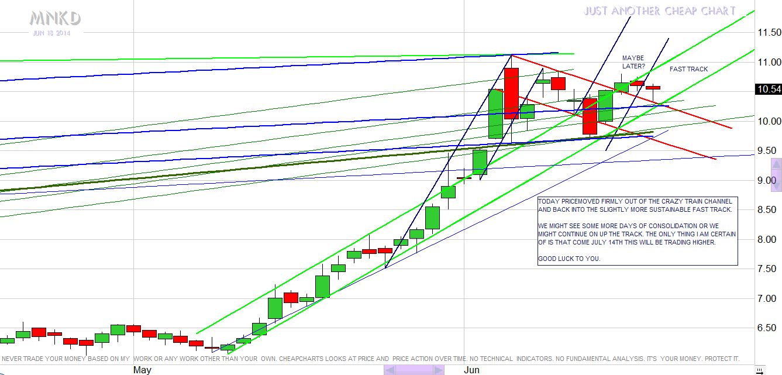
Task: Click the 8.00 price label on the axis
Action: tap(767, 239)
